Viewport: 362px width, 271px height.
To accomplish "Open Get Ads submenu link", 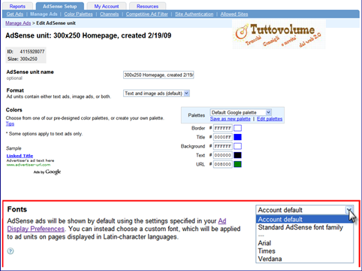I will (15, 14).
